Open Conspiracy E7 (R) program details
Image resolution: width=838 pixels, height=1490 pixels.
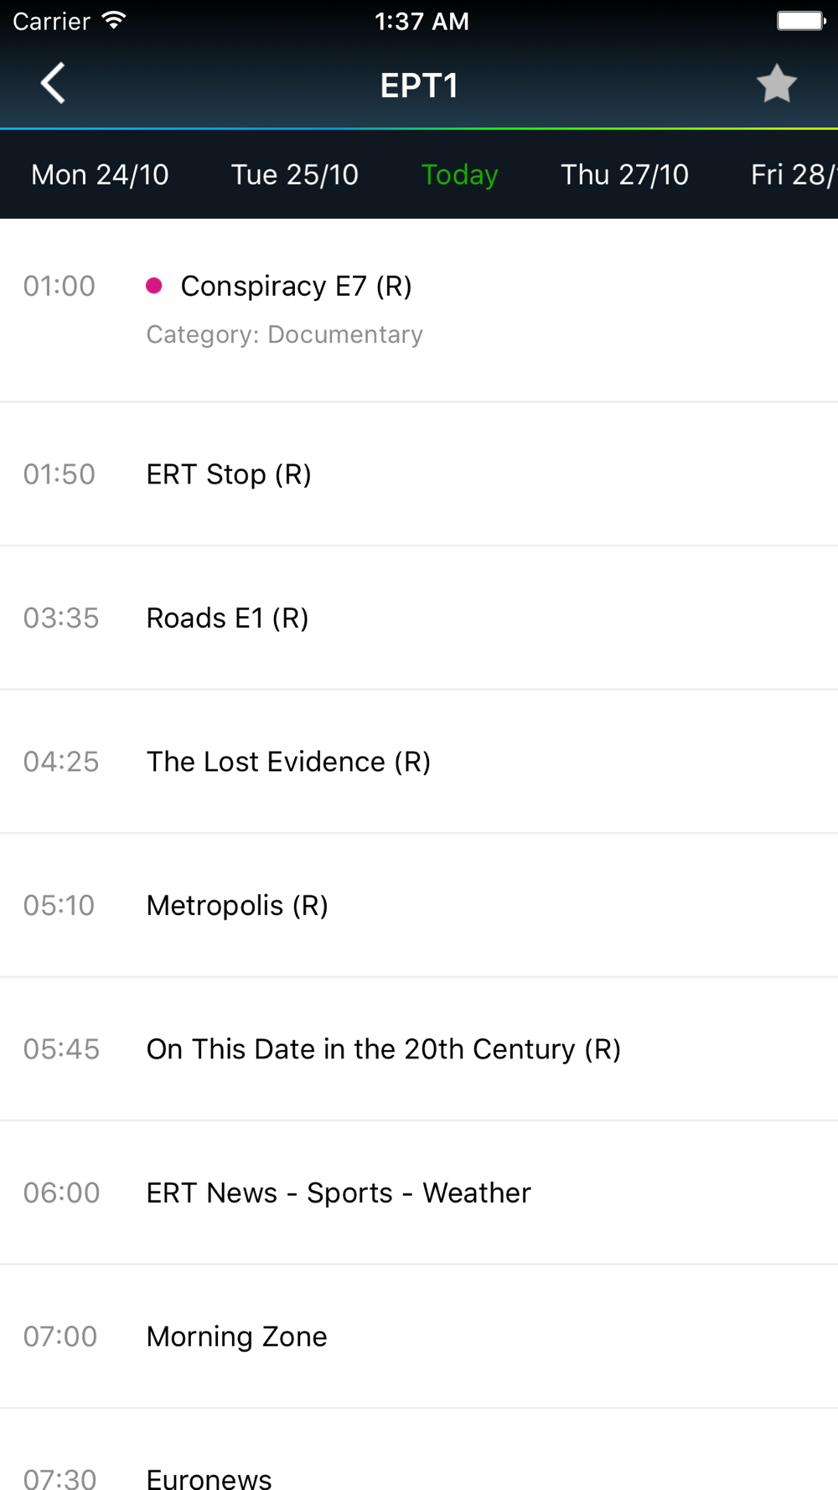[x=296, y=287]
